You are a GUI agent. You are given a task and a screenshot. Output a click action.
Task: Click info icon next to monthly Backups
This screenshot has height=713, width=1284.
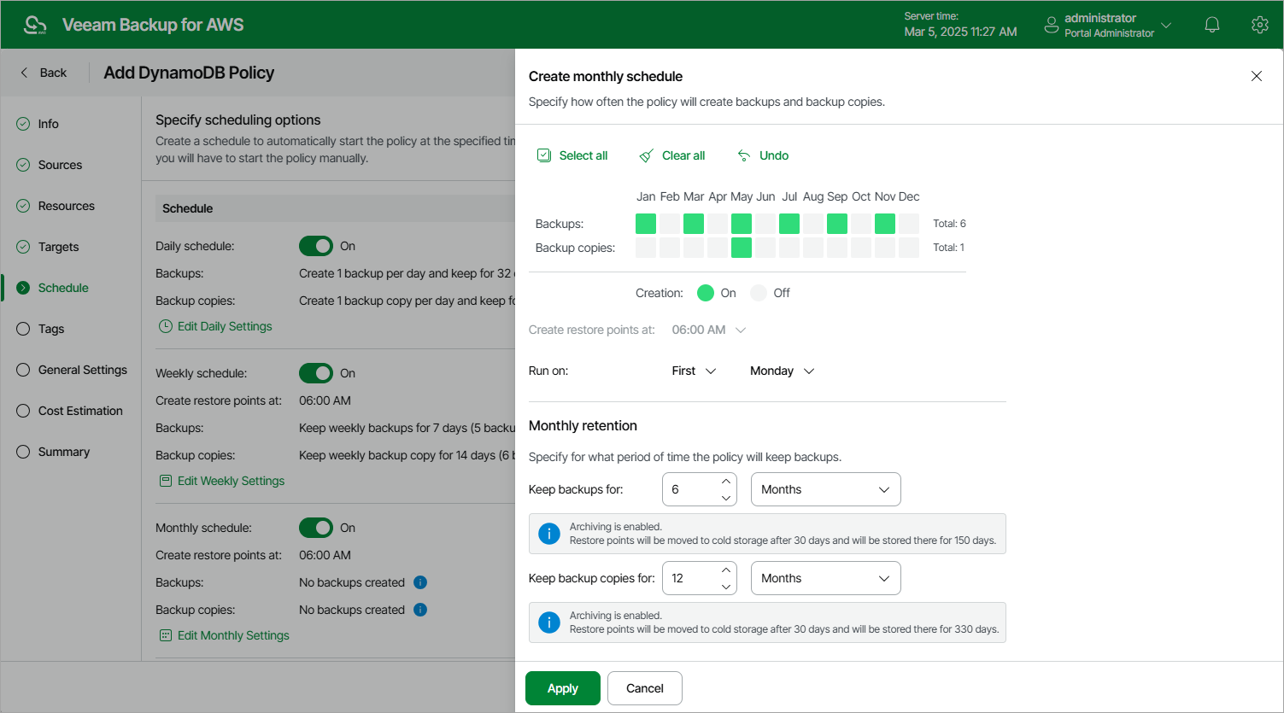tap(420, 582)
